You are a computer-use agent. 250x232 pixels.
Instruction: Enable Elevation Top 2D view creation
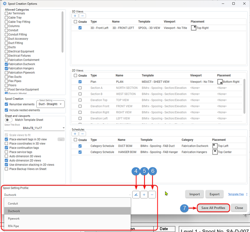[80, 100]
